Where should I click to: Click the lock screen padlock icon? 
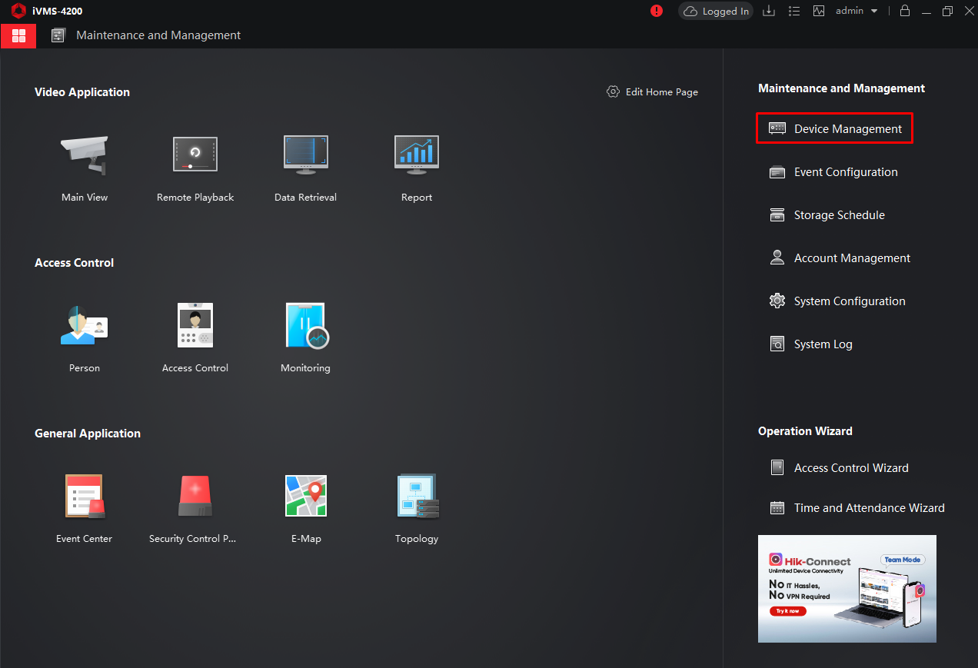905,11
